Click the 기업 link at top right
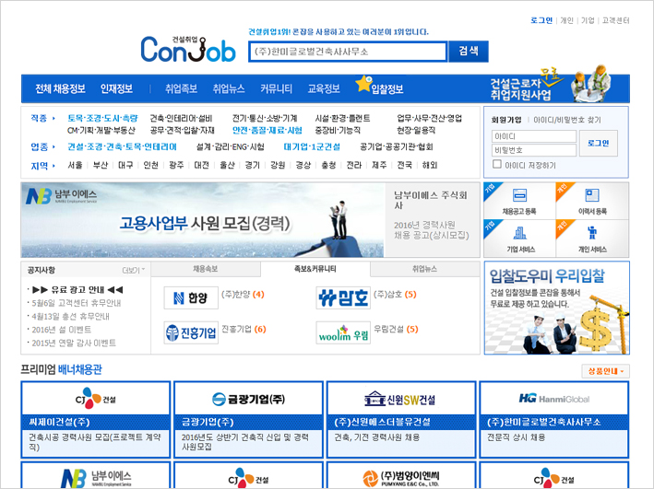654x489 pixels. tap(588, 20)
